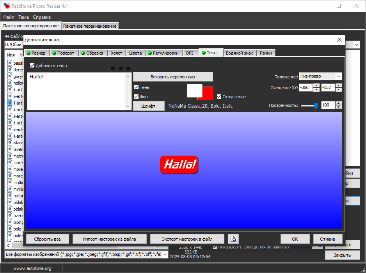
Task: Select the file icon next to 'hollow'
Action: (x=10, y=83)
